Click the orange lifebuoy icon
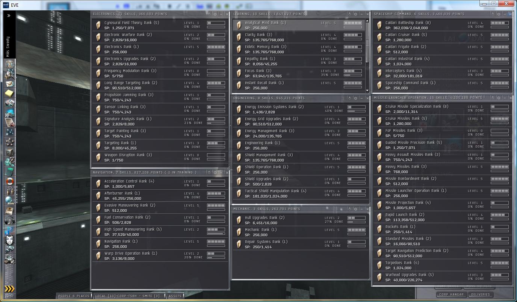The image size is (517, 302). [x=9, y=181]
